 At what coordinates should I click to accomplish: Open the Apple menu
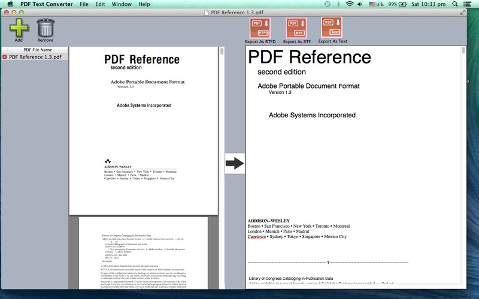click(10, 4)
